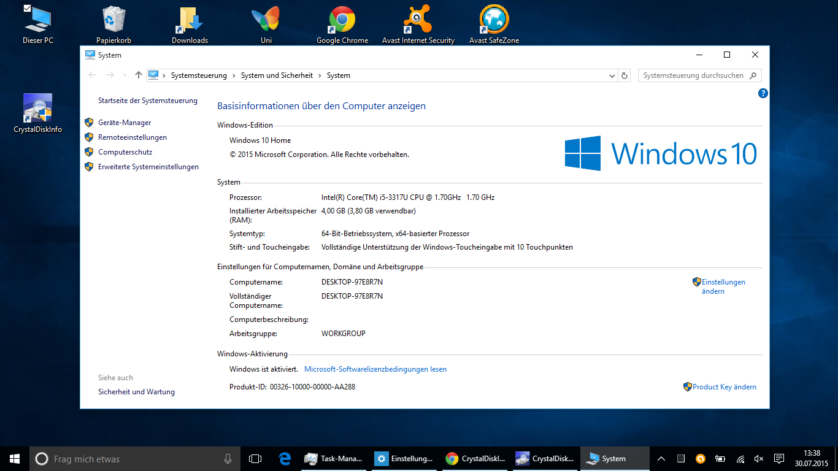The image size is (838, 471).
Task: Show hidden tray icons chevron
Action: [x=661, y=459]
